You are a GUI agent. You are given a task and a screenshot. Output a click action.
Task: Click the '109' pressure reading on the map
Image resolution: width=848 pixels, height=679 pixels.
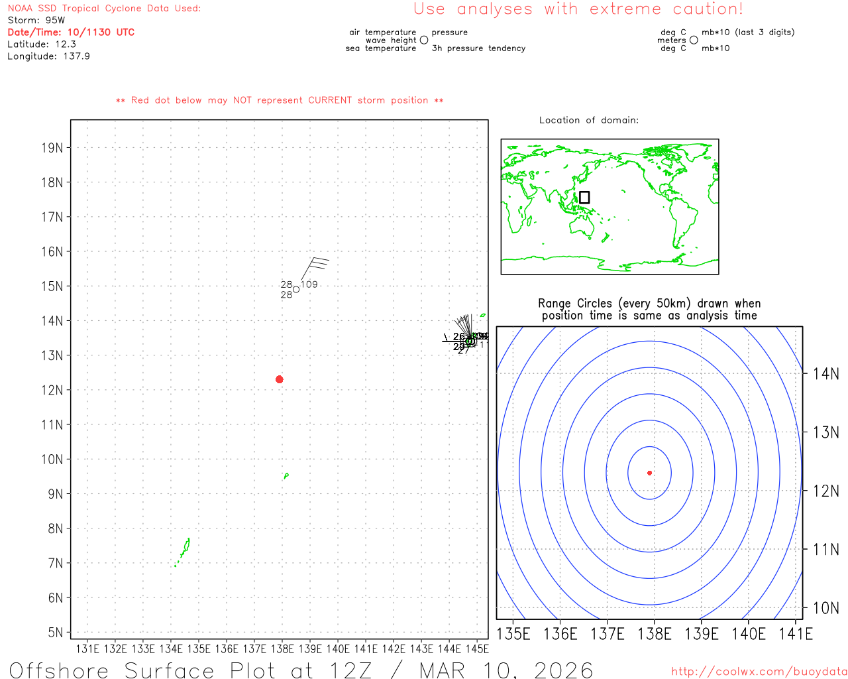tap(309, 284)
